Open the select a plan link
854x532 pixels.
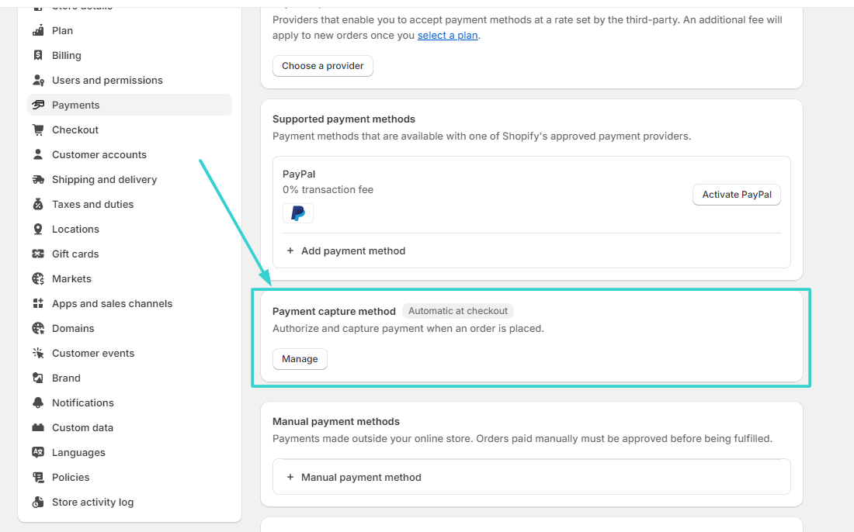[x=447, y=35]
